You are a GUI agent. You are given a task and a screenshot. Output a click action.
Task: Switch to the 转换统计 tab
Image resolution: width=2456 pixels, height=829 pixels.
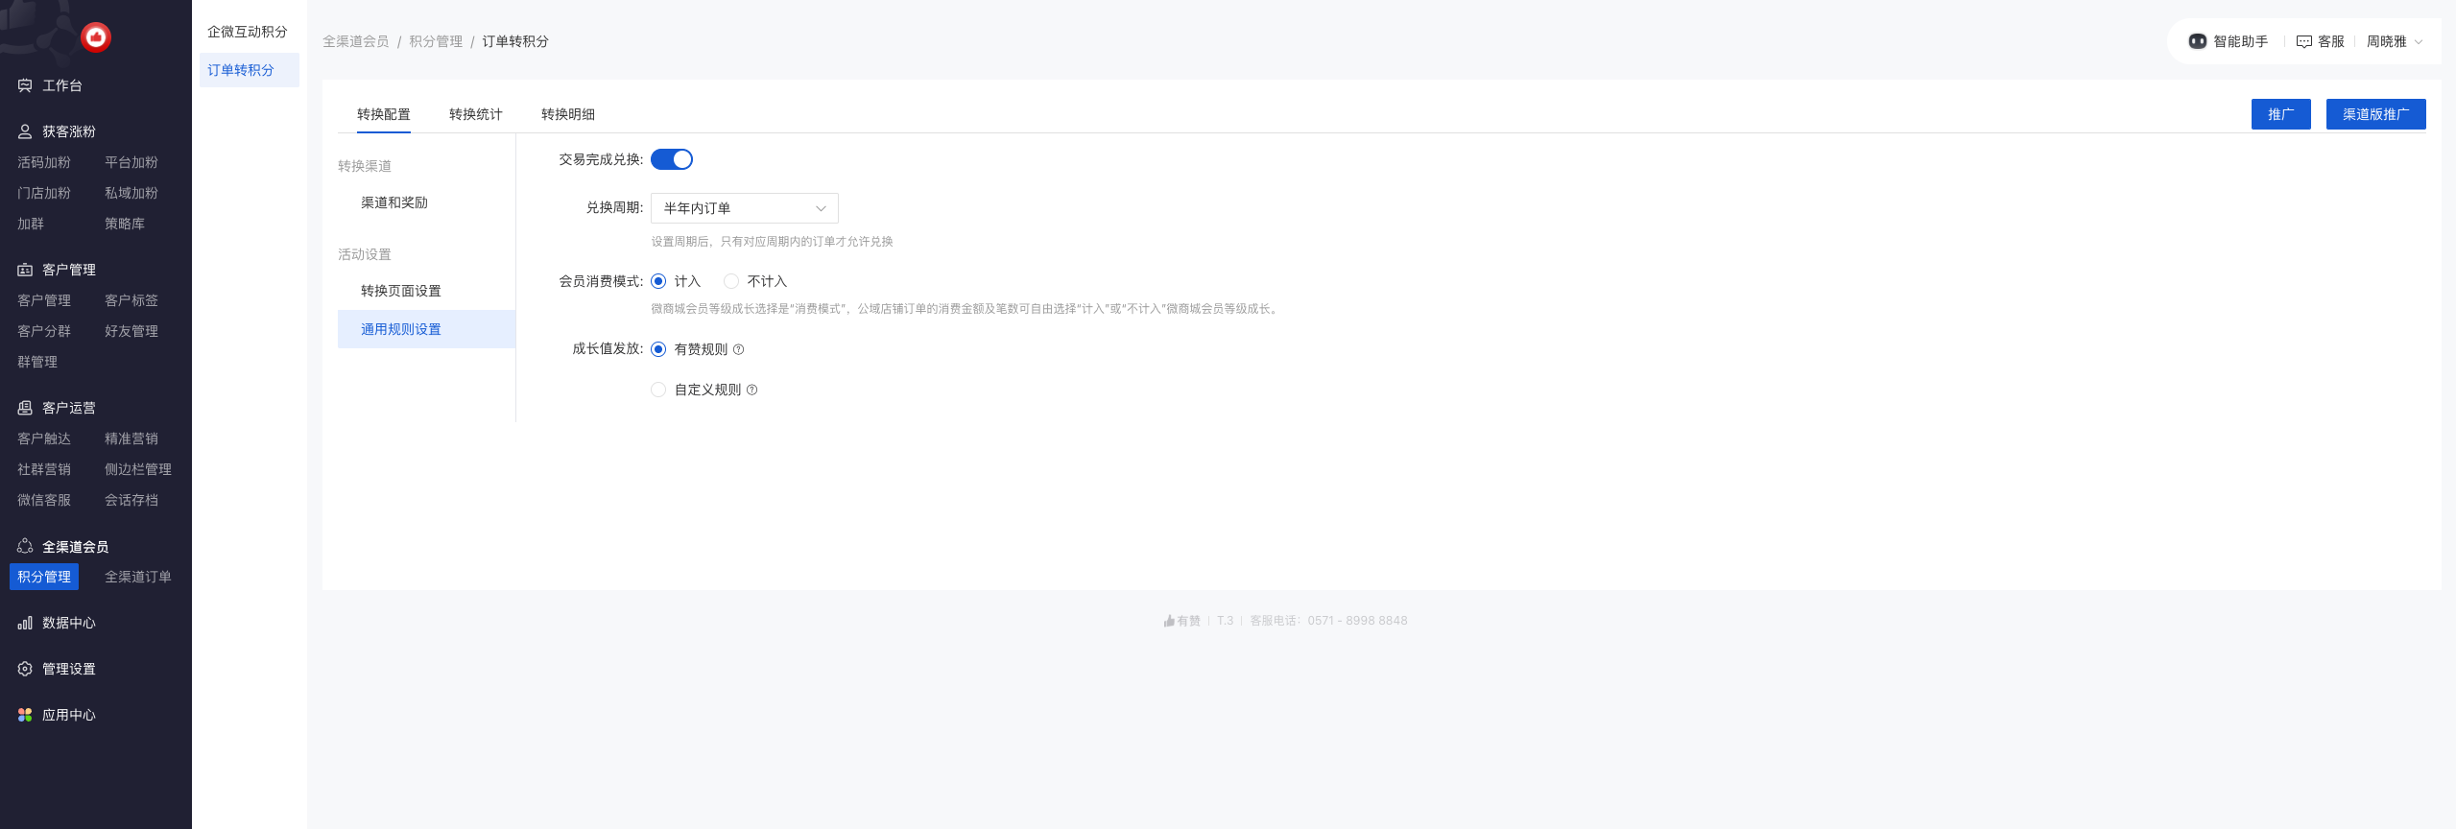[x=475, y=114]
